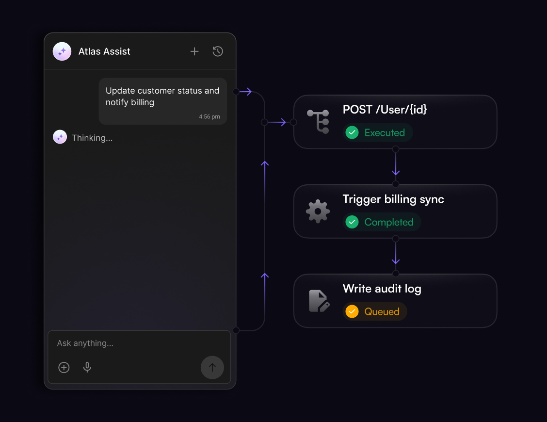The image size is (547, 422).
Task: Click the audit log document-edit icon
Action: click(319, 301)
